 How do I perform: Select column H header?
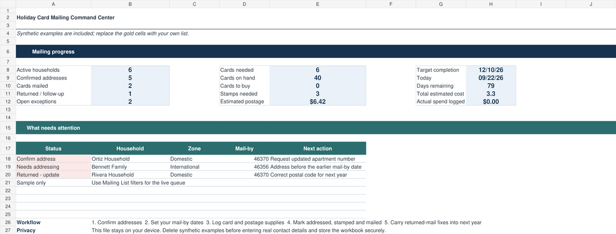[x=491, y=4]
